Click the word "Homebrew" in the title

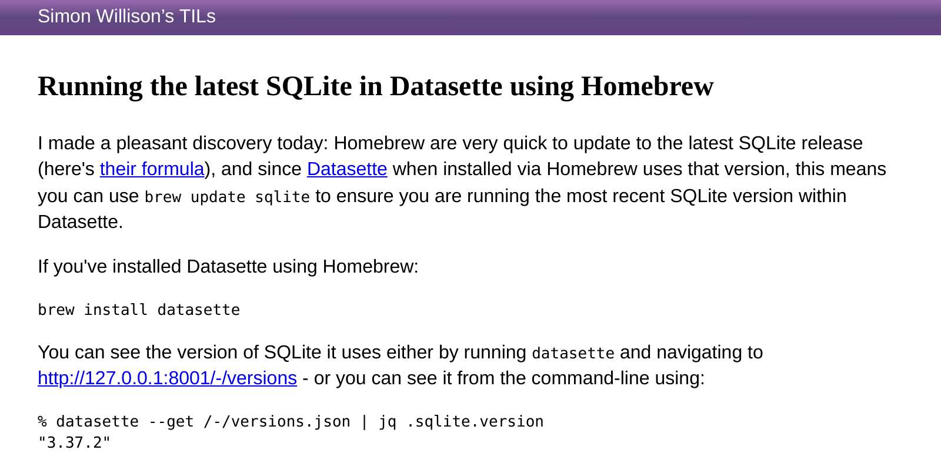coord(647,86)
